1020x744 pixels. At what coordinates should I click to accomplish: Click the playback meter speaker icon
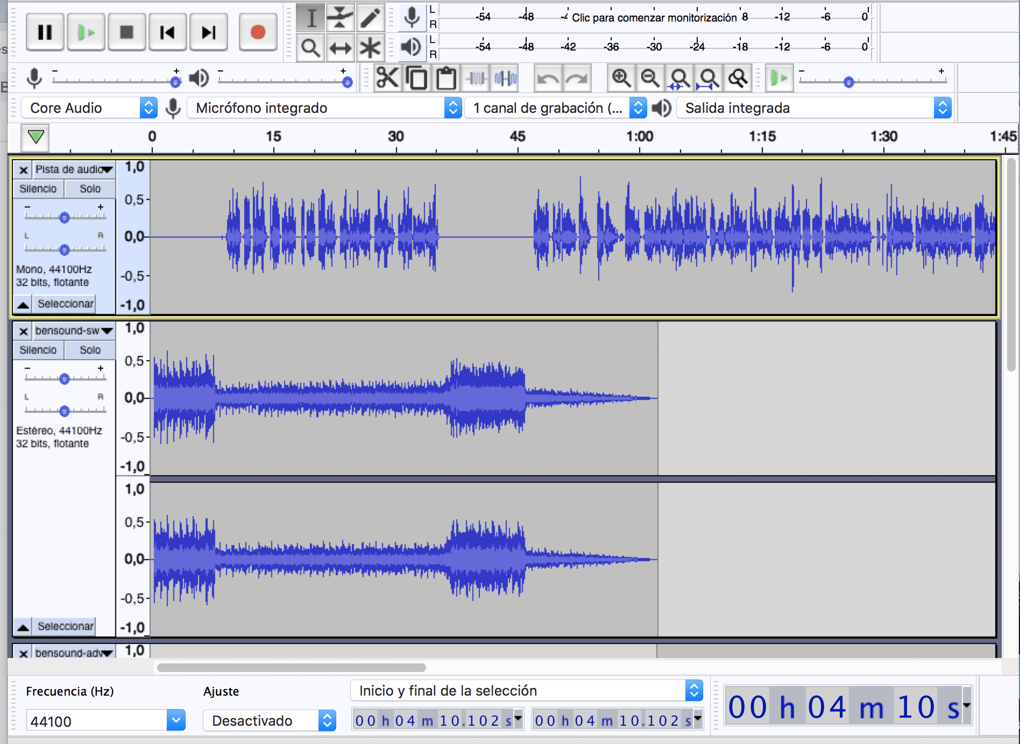[x=412, y=47]
